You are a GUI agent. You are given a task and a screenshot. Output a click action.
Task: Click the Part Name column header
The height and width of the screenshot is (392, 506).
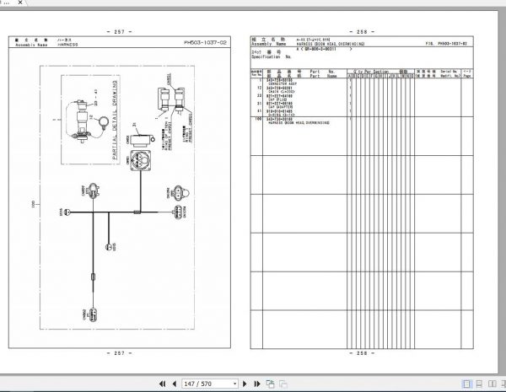pos(323,76)
